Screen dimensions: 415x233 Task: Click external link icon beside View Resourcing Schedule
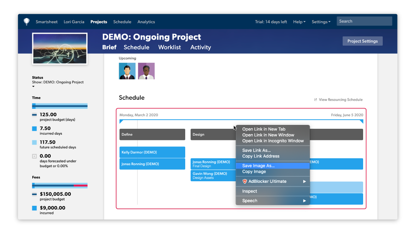pyautogui.click(x=315, y=100)
